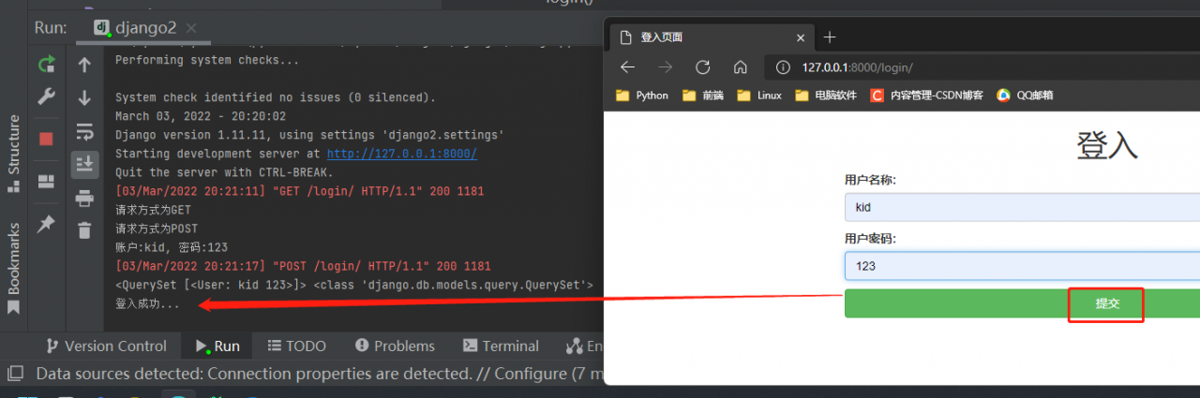1200x398 pixels.
Task: Open a new browser tab
Action: [829, 37]
